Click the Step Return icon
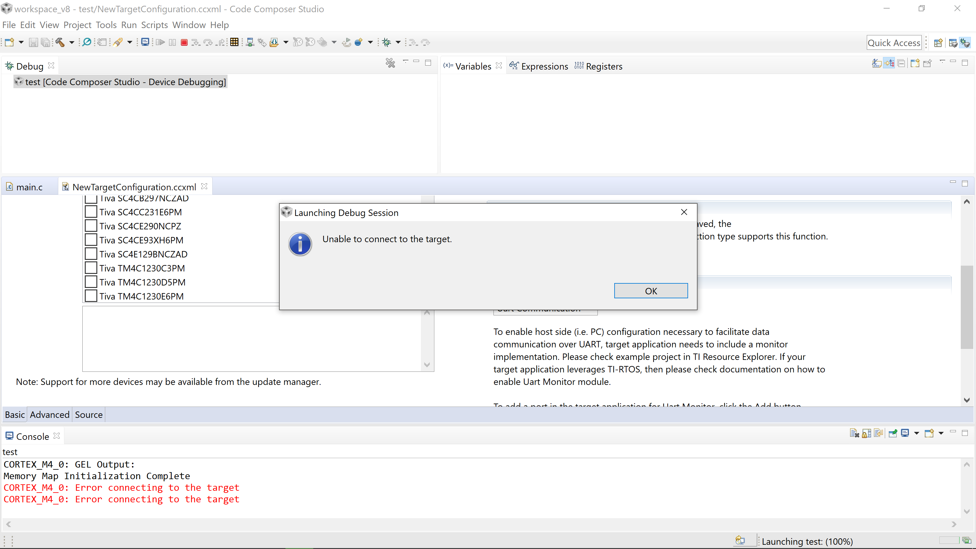 [x=221, y=42]
